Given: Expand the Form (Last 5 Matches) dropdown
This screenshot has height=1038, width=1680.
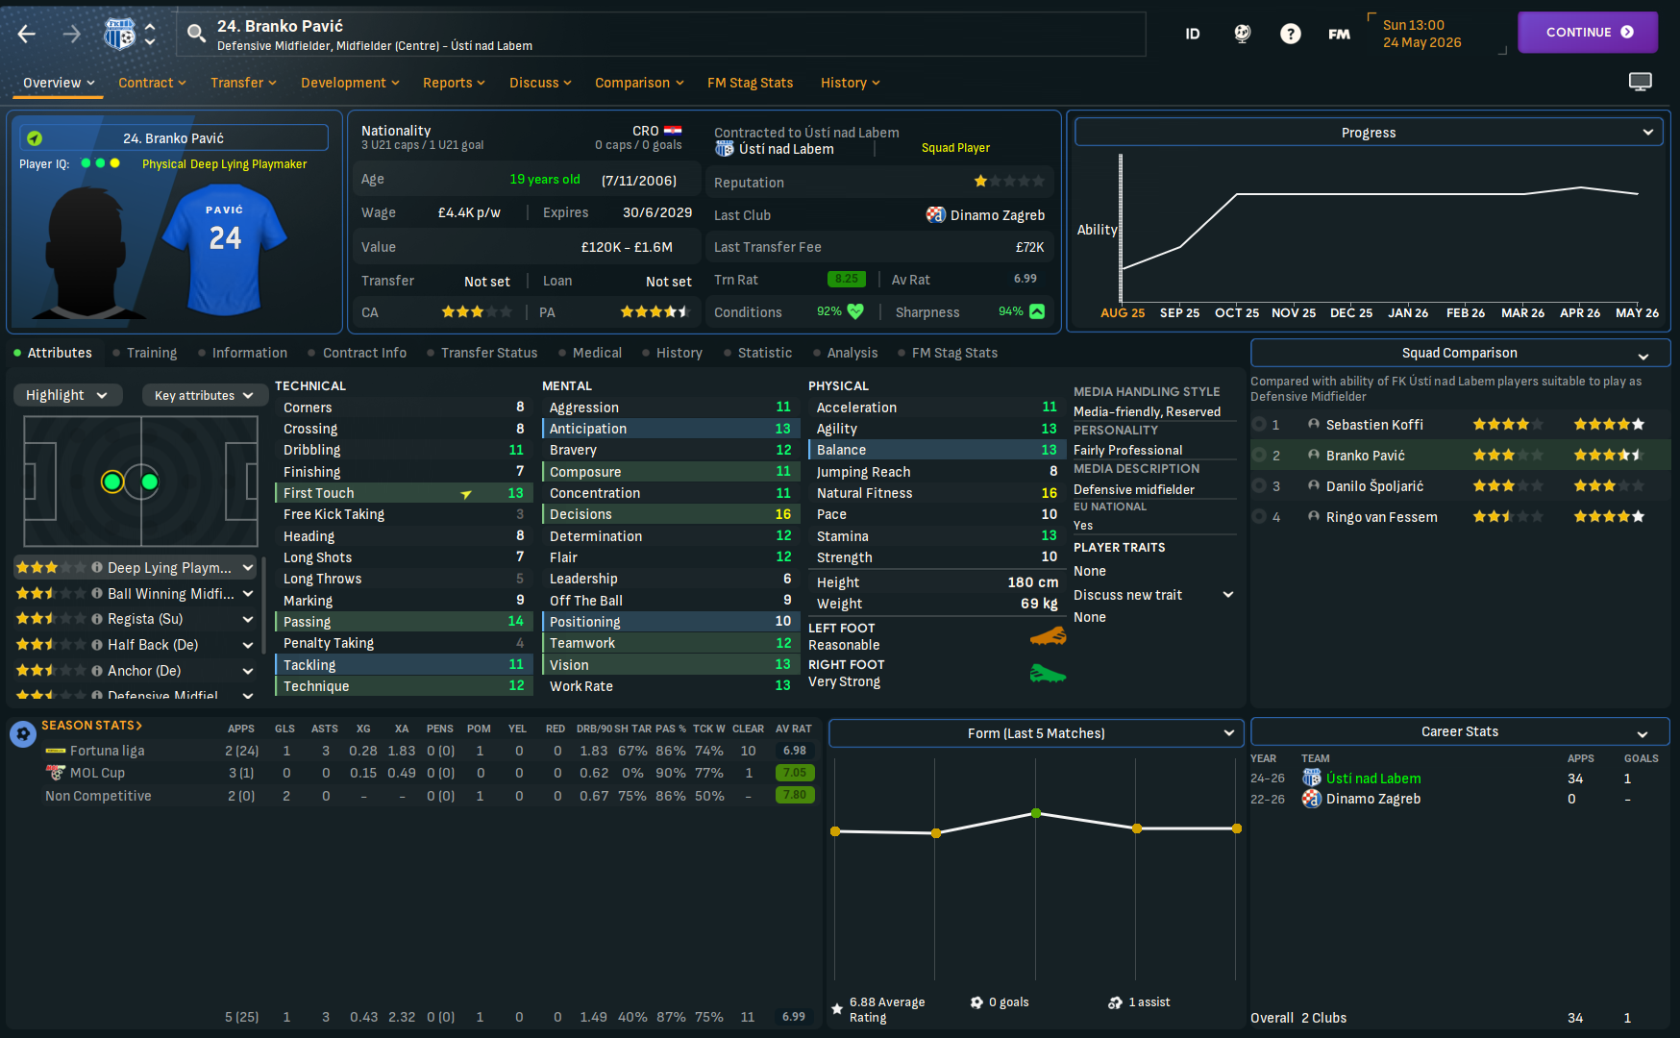Looking at the screenshot, I should pyautogui.click(x=1036, y=733).
